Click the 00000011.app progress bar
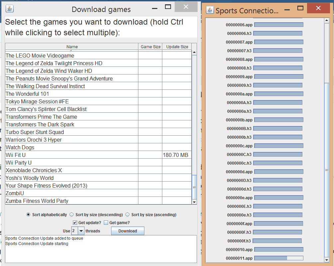 [x=279, y=258]
